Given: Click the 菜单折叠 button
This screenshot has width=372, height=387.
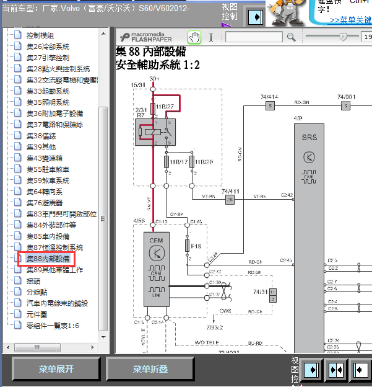Looking at the screenshot, I should click(x=150, y=369).
